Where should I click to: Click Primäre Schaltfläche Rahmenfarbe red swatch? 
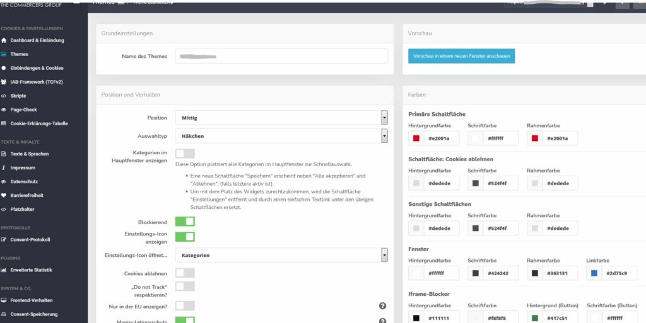click(x=535, y=139)
